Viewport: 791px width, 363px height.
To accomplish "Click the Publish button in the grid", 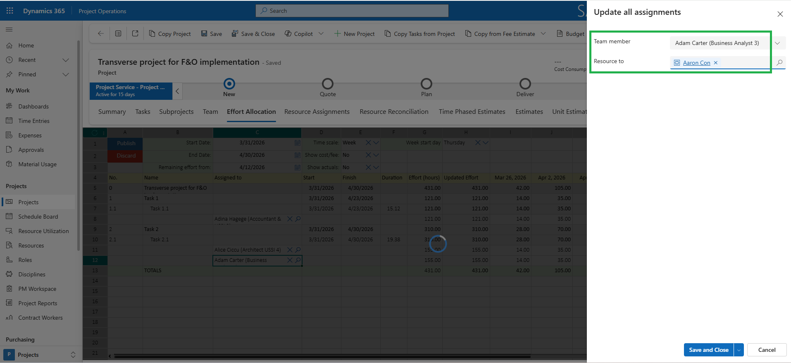I will pyautogui.click(x=126, y=143).
